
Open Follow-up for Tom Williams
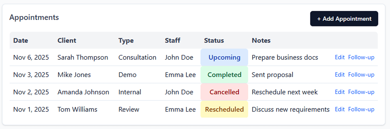point(361,109)
